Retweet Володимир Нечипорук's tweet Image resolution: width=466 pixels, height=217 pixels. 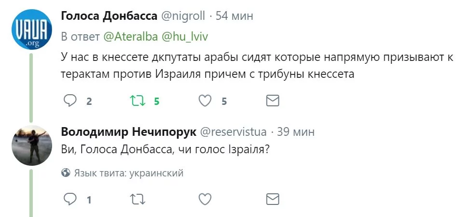[x=137, y=199]
